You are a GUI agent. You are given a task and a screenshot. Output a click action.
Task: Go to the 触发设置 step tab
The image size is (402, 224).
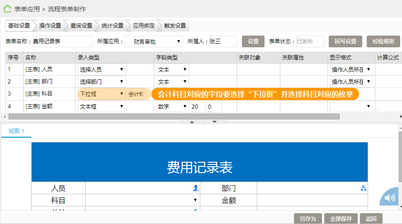175,26
